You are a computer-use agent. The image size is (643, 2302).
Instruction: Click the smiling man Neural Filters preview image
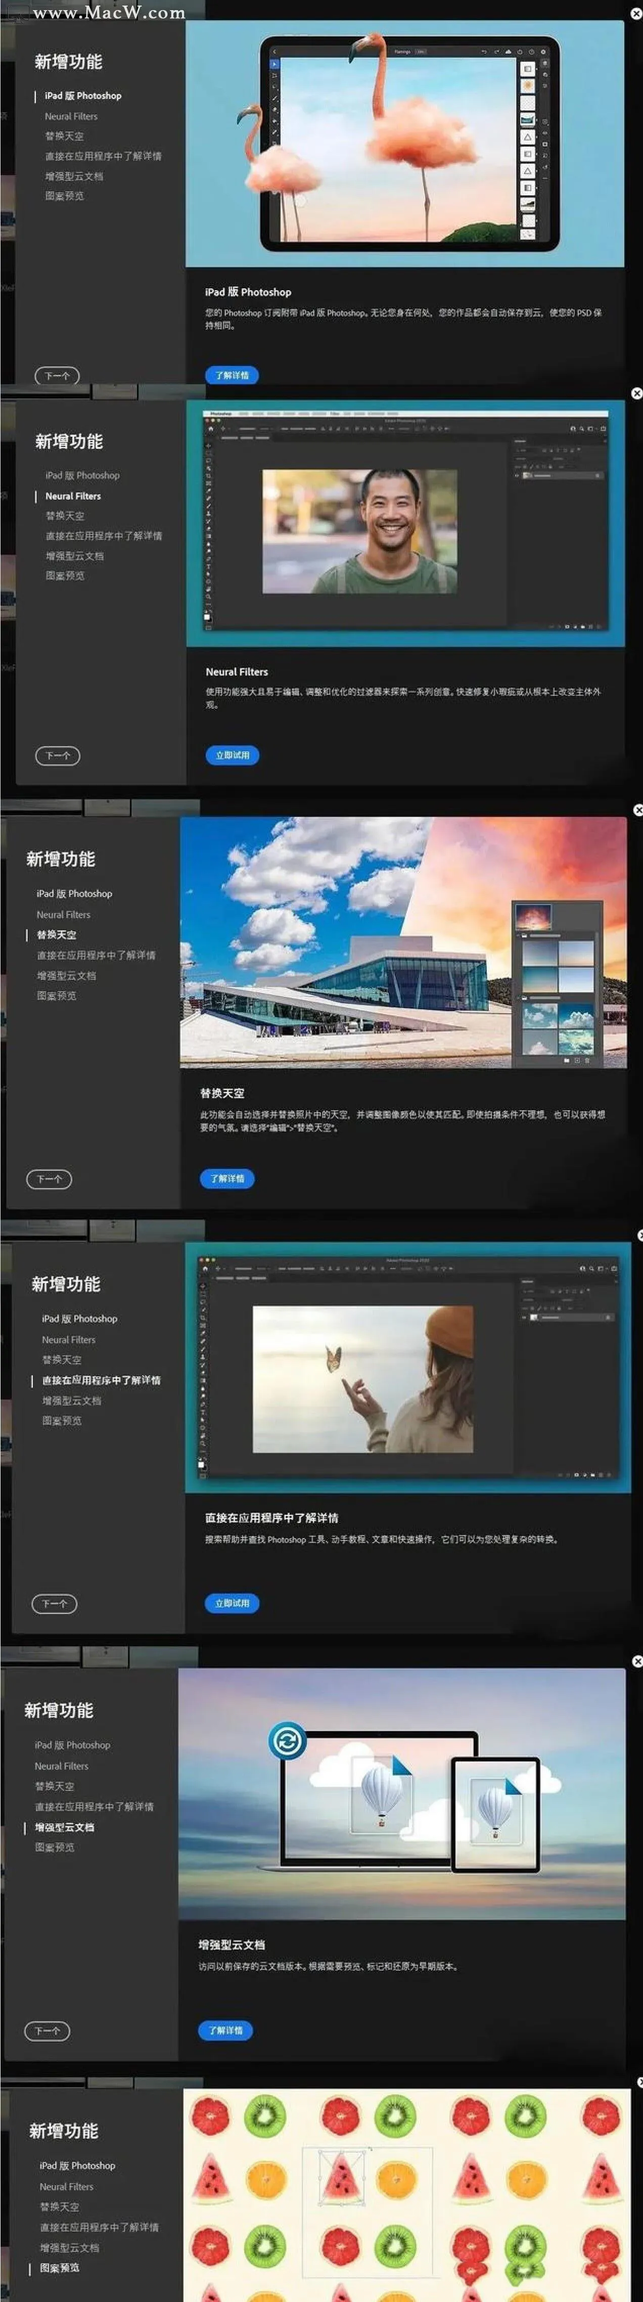[x=405, y=523]
